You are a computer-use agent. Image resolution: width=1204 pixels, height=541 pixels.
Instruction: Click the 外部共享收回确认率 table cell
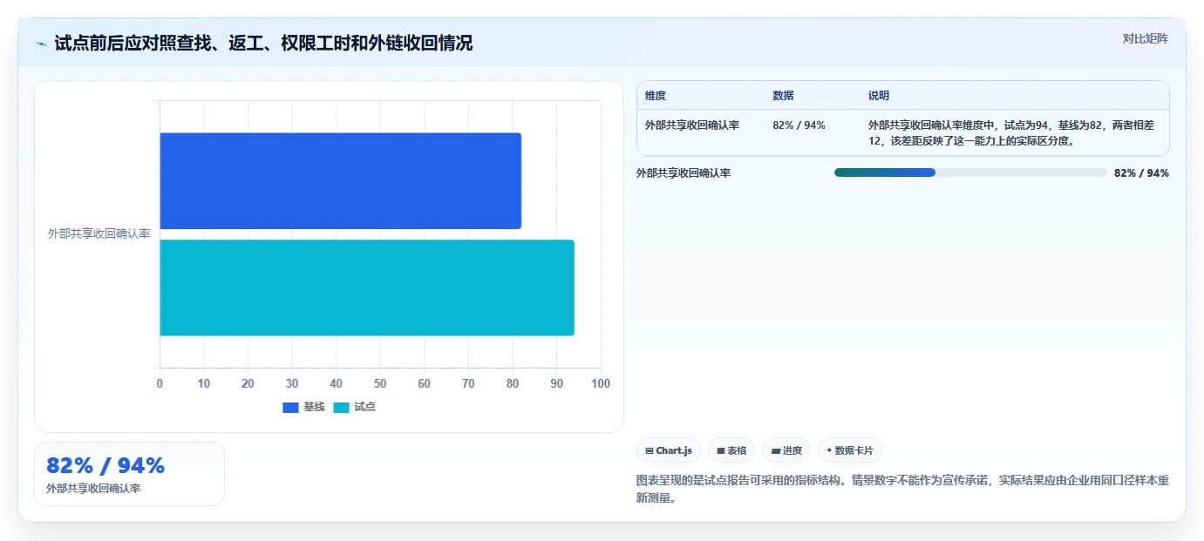pos(692,125)
